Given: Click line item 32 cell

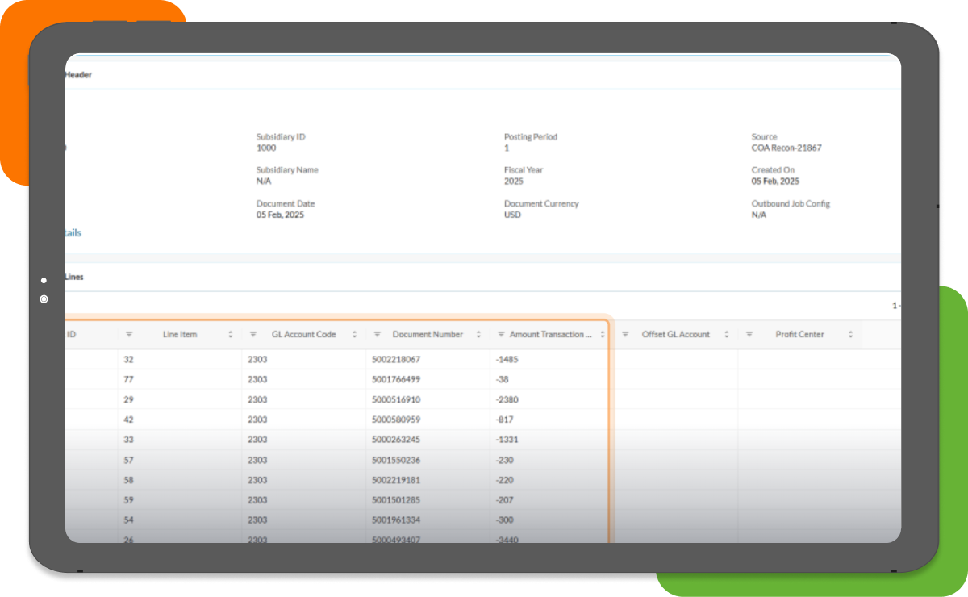Looking at the screenshot, I should click(x=129, y=359).
